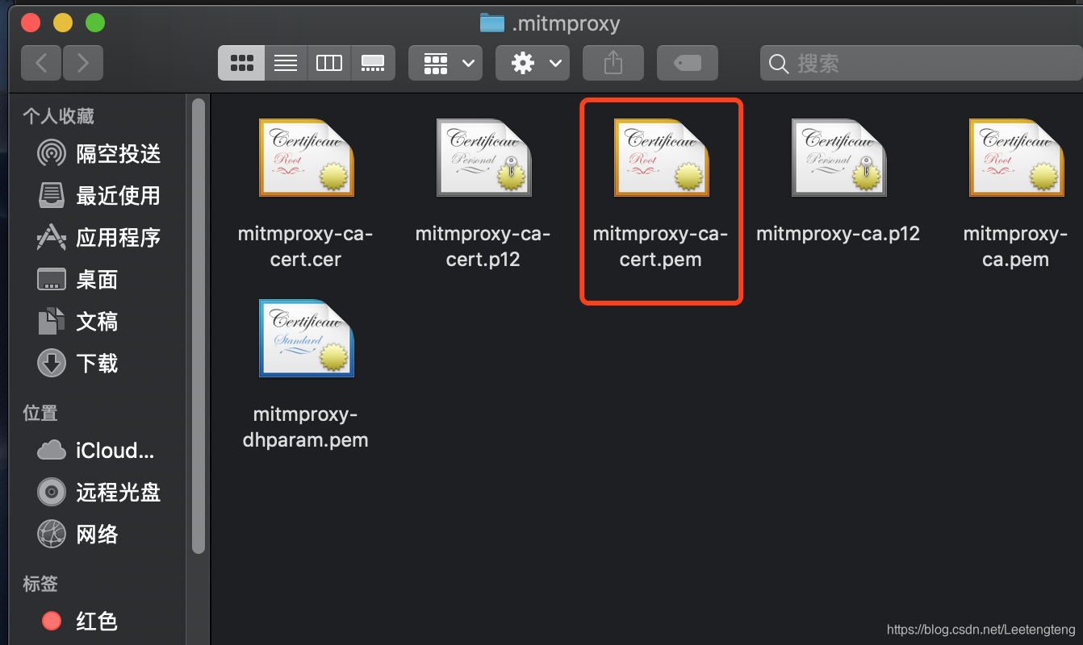
Task: Click the 个人收藏 sidebar section header
Action: click(x=58, y=116)
